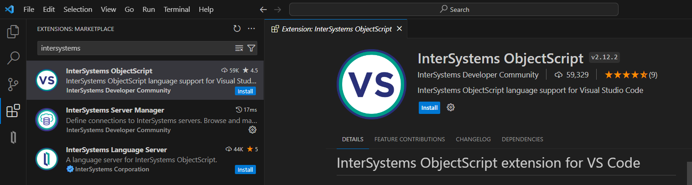This screenshot has width=692, height=185.
Task: Click the InterSystems ObjectScript title on details page
Action: click(x=500, y=58)
